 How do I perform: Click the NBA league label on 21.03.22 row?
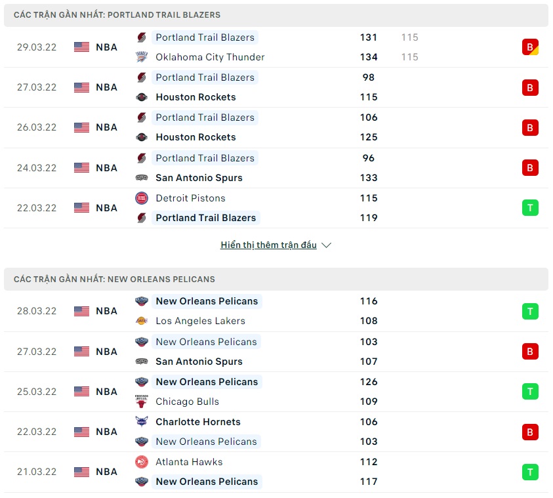click(106, 472)
